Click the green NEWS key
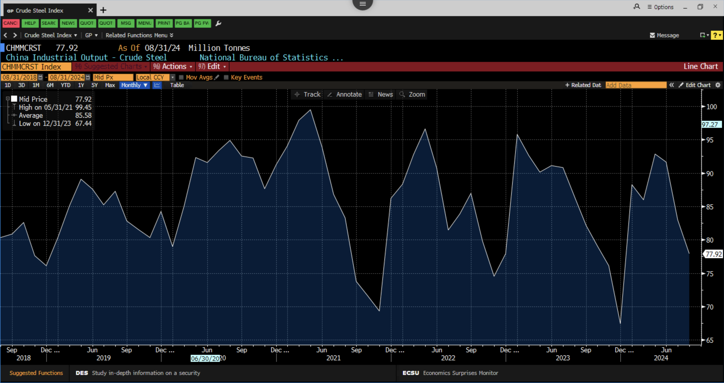This screenshot has height=383, width=724. [68, 23]
